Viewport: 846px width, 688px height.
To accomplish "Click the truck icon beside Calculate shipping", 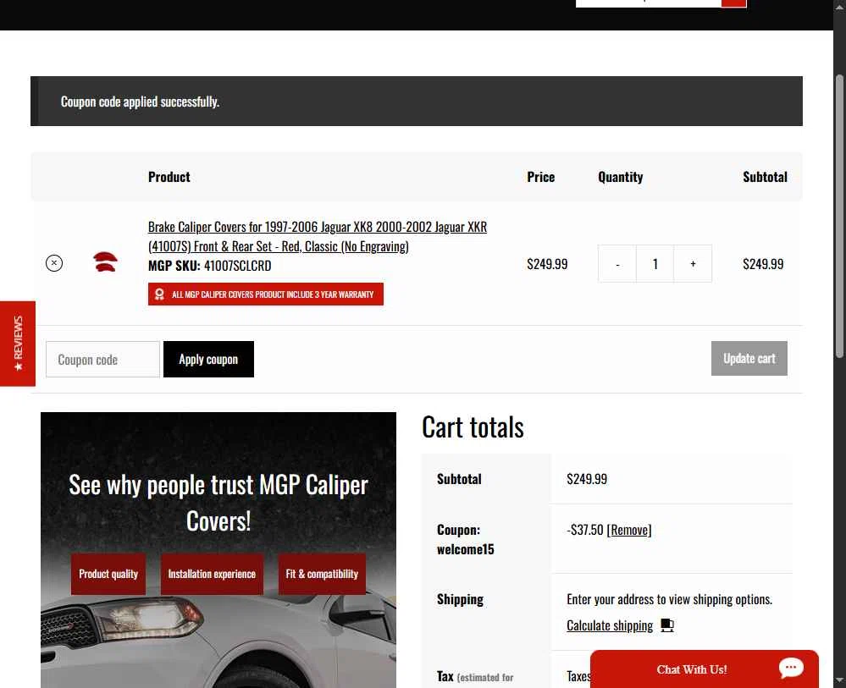I will tap(667, 625).
